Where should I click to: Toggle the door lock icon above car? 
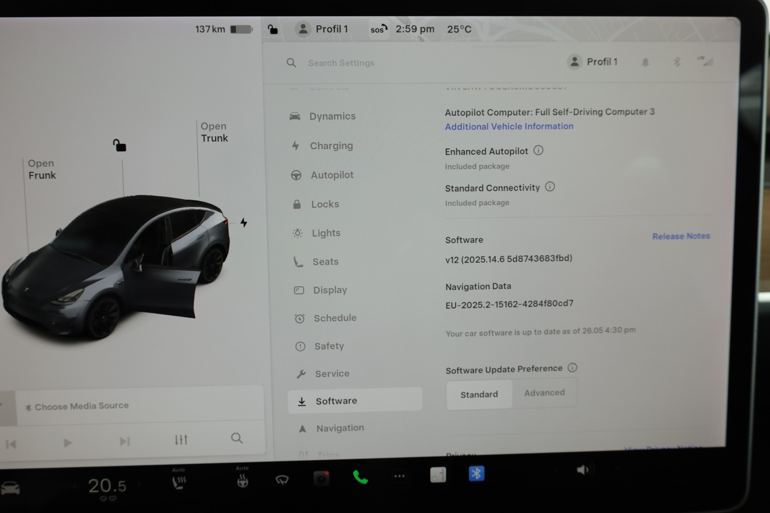120,145
